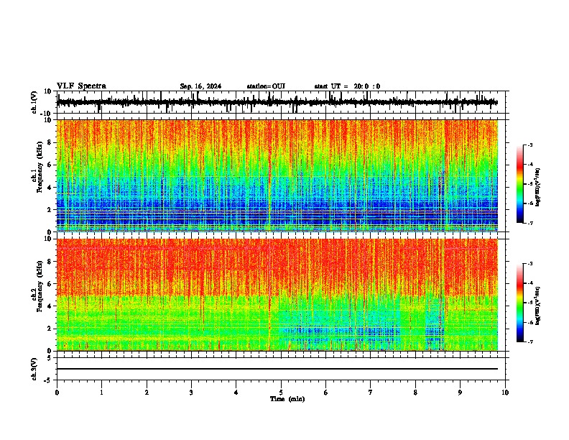Viewport: 569px width, 440px height.
Task: Click the "VLF Spectra" plot title
Action: [81, 86]
